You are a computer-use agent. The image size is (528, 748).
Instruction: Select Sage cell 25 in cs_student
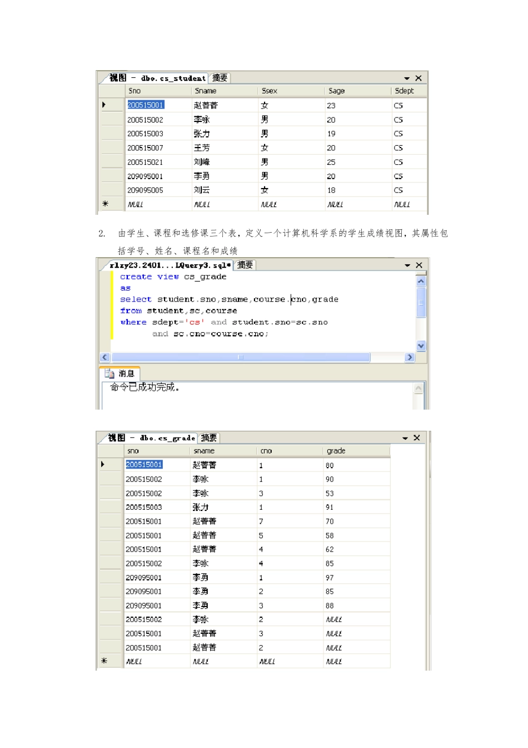pyautogui.click(x=357, y=162)
